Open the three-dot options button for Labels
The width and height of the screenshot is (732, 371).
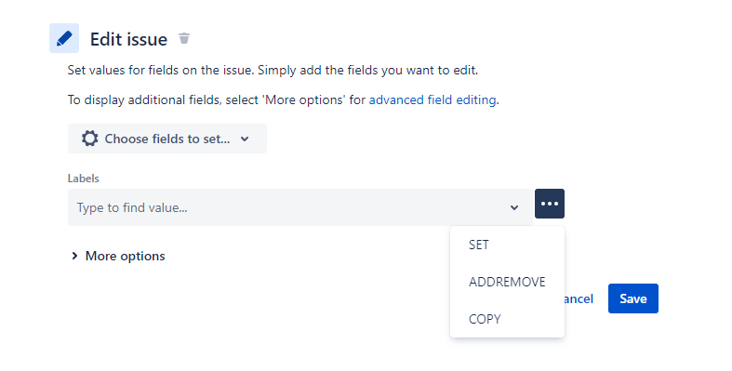[550, 204]
